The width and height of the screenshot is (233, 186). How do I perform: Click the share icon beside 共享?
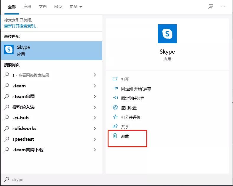(115, 126)
